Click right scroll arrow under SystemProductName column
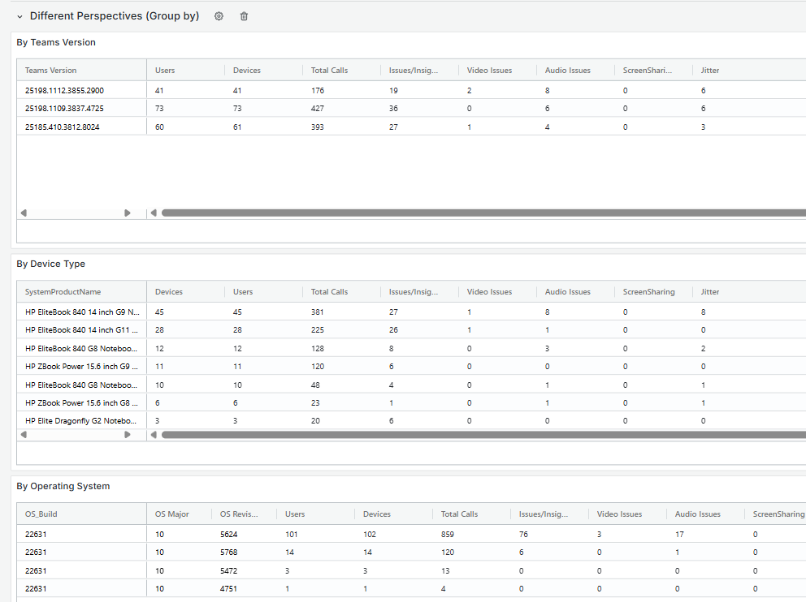Screen dimensions: 806x602 (128, 435)
